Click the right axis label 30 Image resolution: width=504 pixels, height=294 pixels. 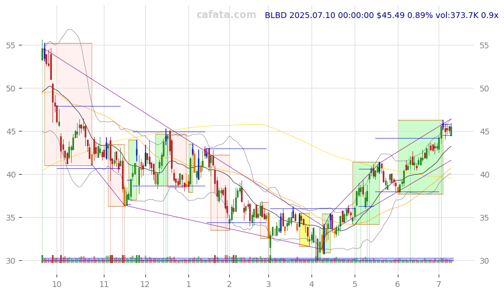pos(484,261)
